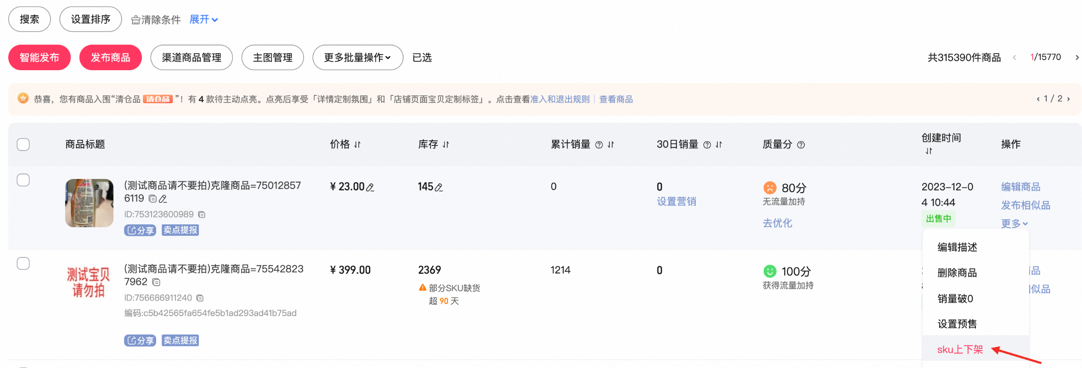The width and height of the screenshot is (1082, 368).
Task: Show help for 30日销量
Action: (707, 145)
